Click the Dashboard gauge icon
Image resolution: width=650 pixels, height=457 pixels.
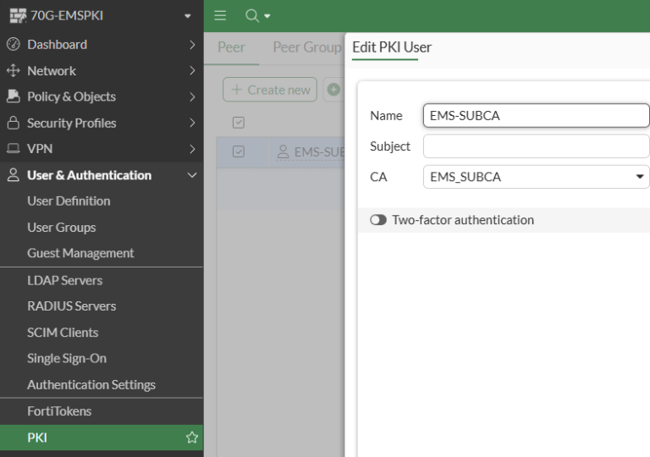(x=14, y=44)
